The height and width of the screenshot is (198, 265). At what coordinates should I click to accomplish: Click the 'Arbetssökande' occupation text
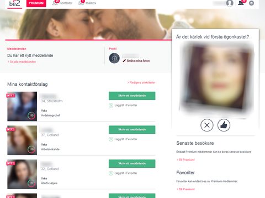50,149
